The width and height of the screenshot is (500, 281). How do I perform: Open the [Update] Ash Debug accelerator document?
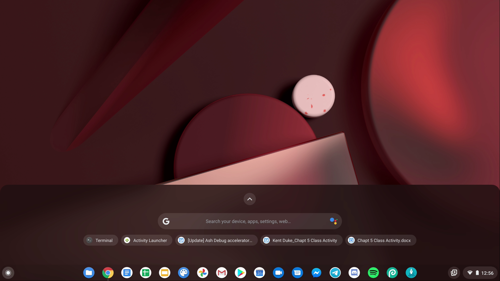click(x=216, y=240)
